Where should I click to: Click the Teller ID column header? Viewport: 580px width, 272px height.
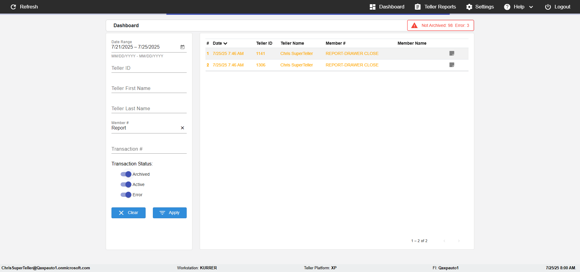click(x=264, y=43)
